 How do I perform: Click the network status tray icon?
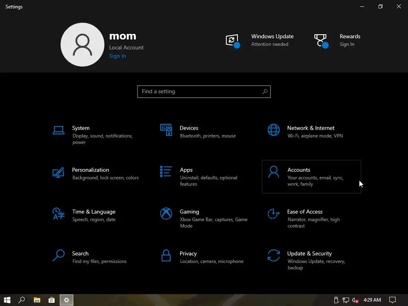pos(345,300)
